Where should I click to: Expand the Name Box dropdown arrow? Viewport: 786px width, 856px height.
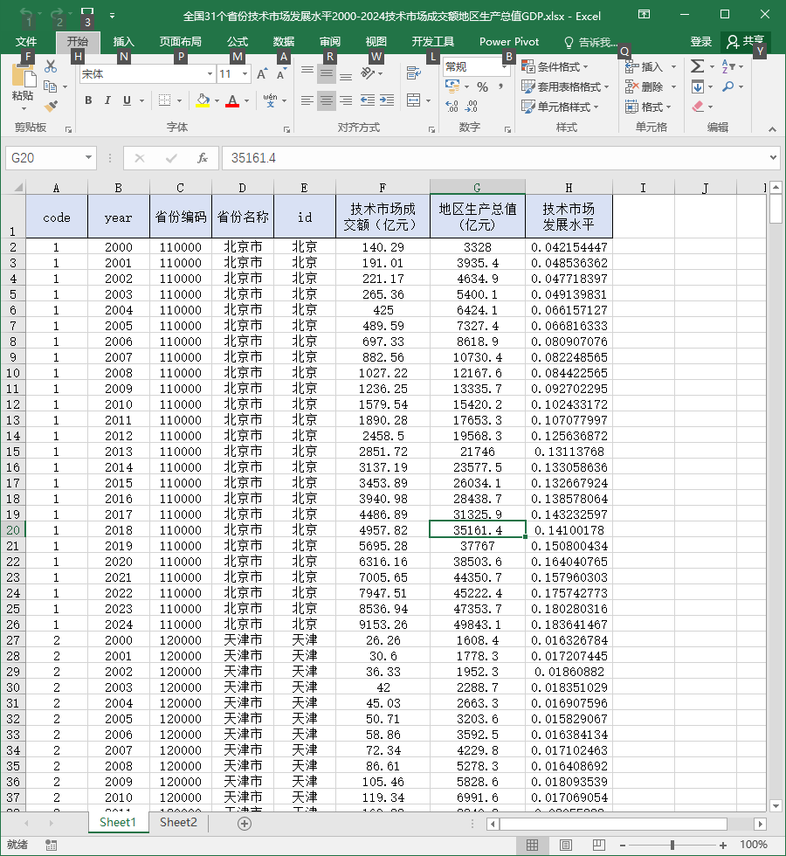pyautogui.click(x=88, y=158)
